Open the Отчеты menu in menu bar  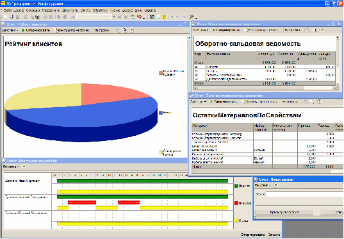85,10
